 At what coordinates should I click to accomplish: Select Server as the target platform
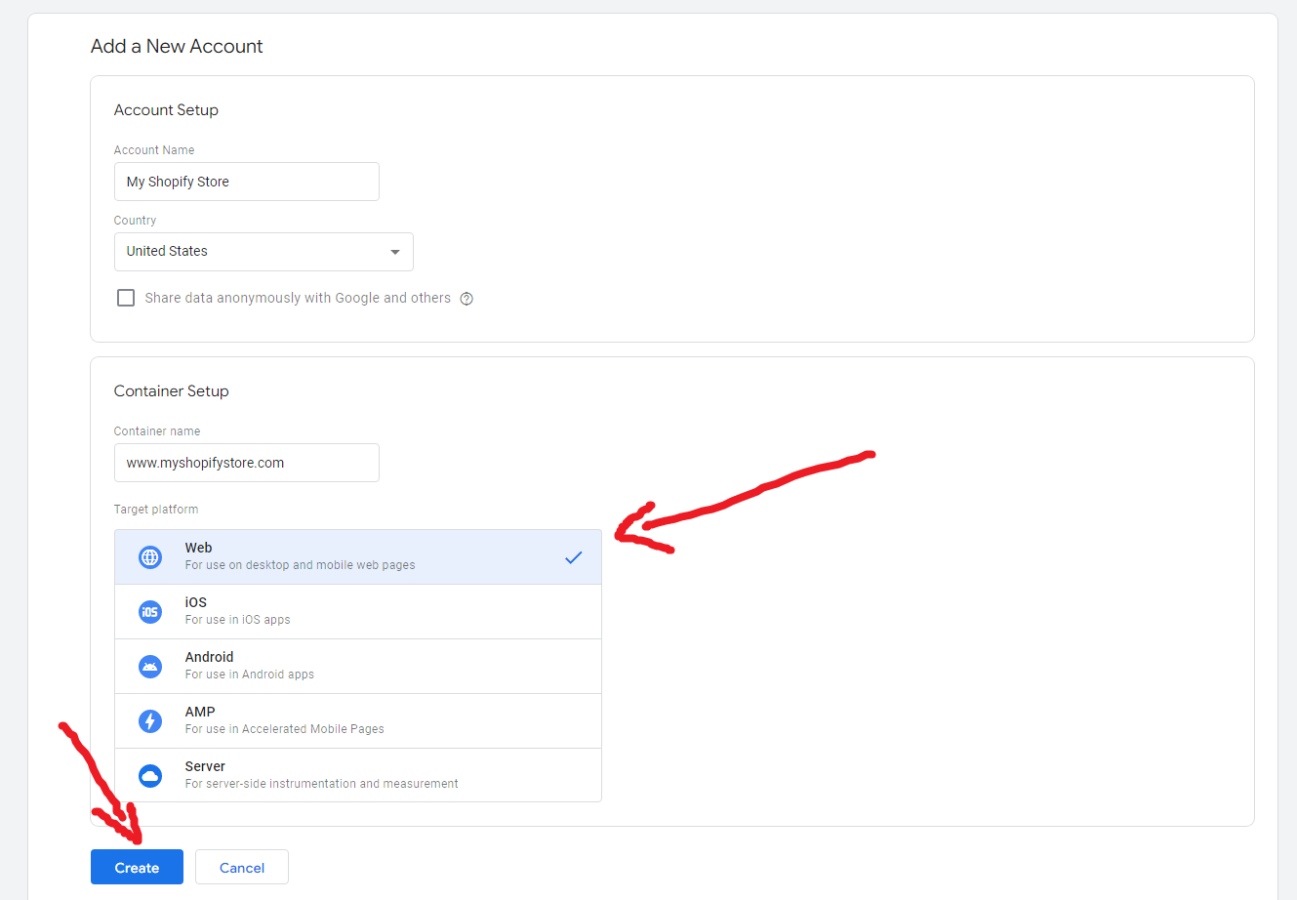point(357,775)
